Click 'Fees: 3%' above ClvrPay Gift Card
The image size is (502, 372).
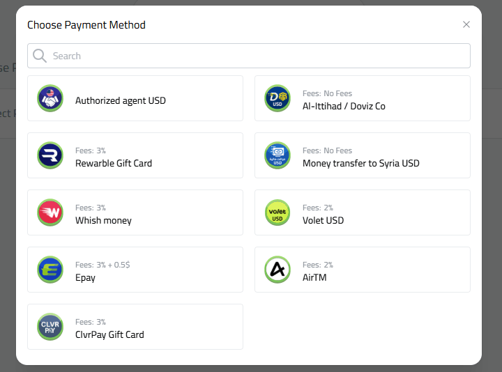[x=91, y=322]
